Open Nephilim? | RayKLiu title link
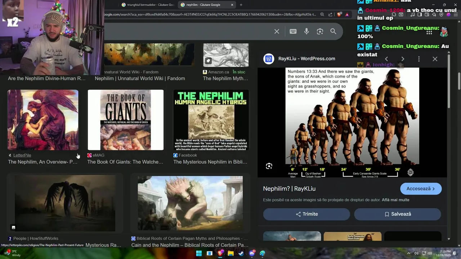This screenshot has height=259, width=461. (289, 189)
